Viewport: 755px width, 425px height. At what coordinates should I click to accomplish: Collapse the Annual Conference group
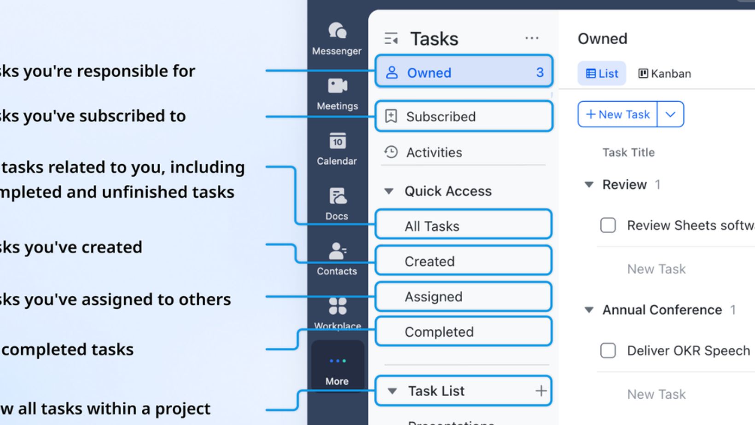click(589, 310)
